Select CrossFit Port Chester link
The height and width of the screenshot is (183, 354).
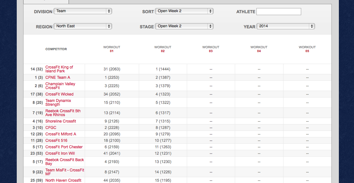click(64, 147)
